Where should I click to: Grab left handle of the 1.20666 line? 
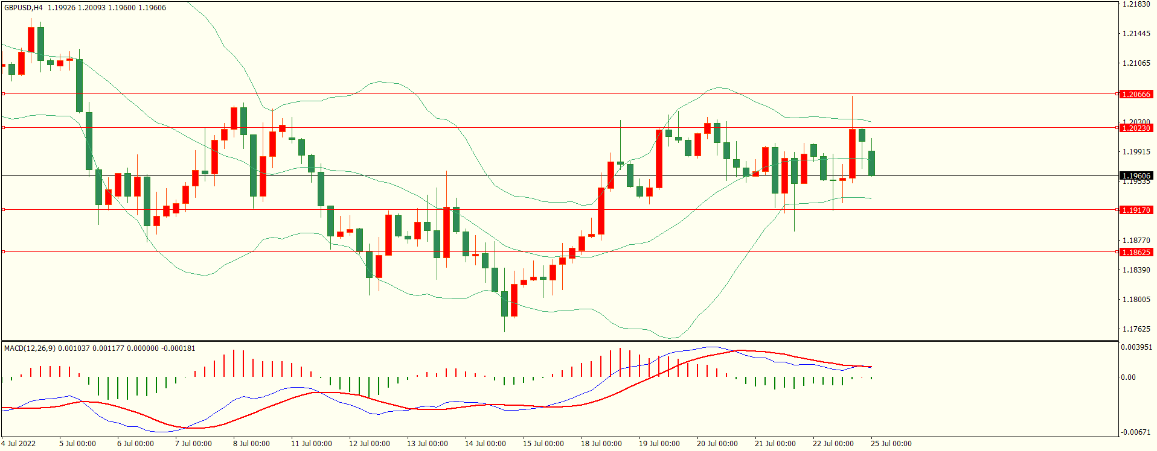click(3, 94)
